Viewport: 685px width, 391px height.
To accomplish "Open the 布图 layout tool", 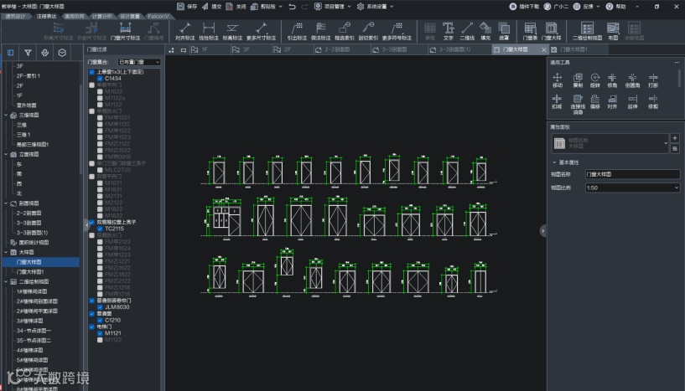I will click(x=613, y=32).
